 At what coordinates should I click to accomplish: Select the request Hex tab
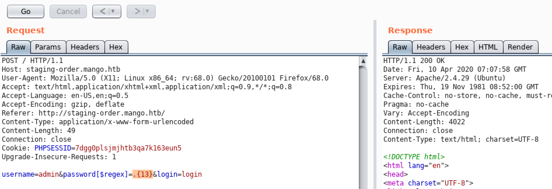pos(116,47)
